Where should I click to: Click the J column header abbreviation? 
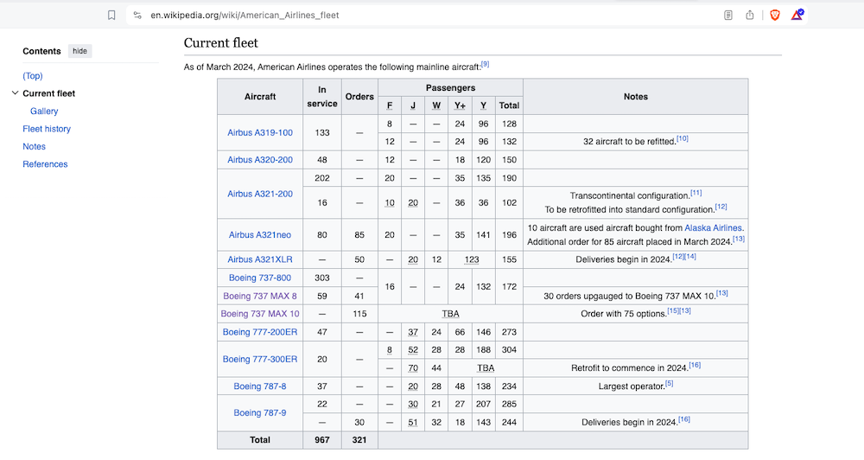pyautogui.click(x=413, y=105)
